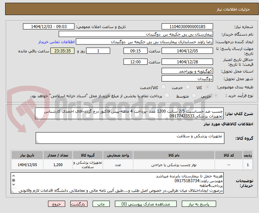
Task: Click resize grip of the buyer notes box
Action: [x=13, y=191]
